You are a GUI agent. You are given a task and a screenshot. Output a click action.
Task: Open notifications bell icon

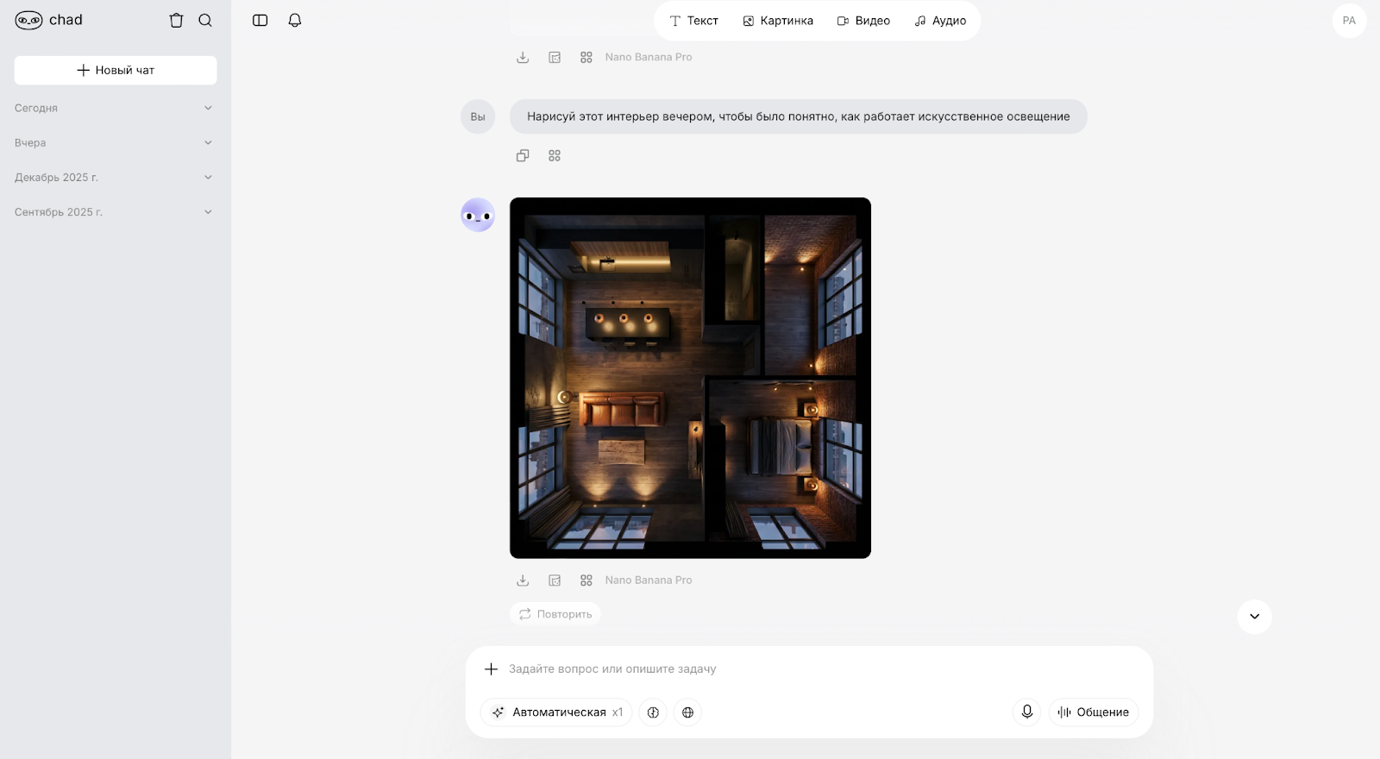click(x=295, y=21)
